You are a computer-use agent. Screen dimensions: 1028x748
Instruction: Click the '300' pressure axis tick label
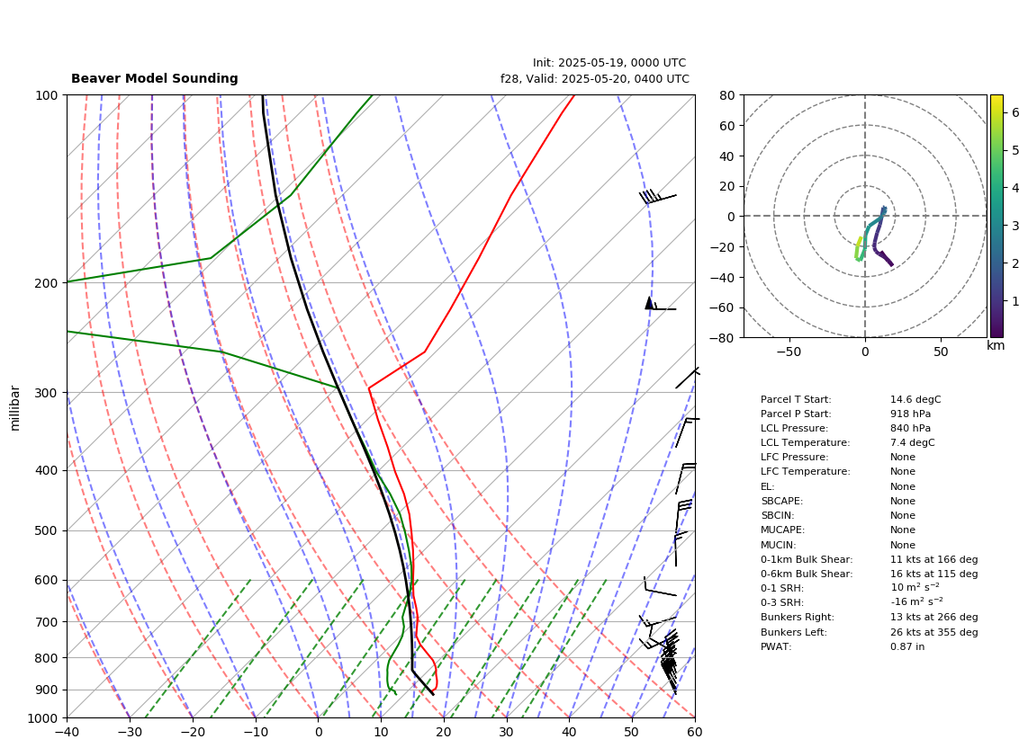coord(50,392)
